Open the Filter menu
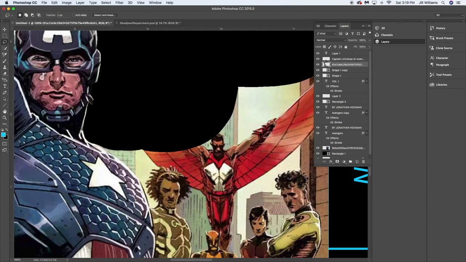Image resolution: width=466 pixels, height=262 pixels. click(x=119, y=3)
